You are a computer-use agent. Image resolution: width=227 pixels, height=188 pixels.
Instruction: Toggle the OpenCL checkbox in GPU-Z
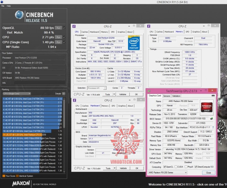point(165,167)
